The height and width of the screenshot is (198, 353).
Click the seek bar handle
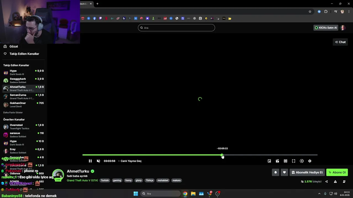[x=222, y=155]
